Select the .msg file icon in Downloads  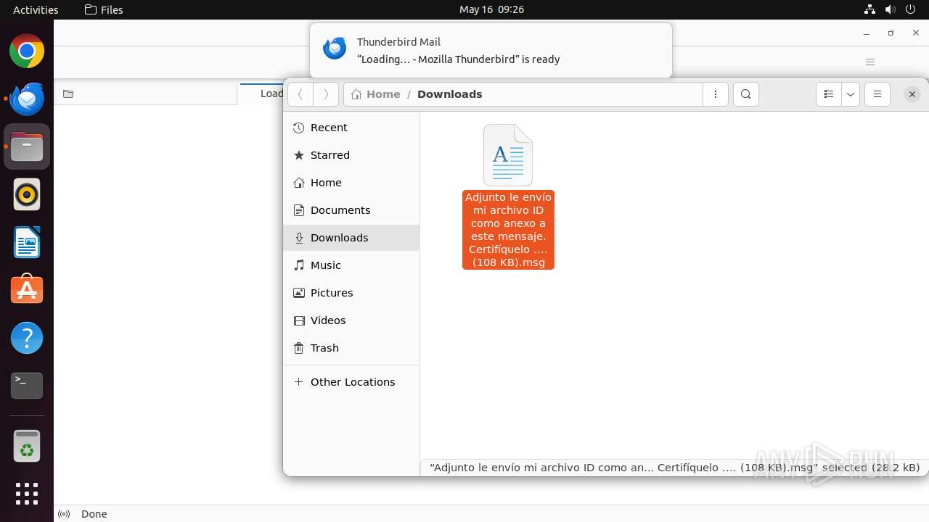pyautogui.click(x=508, y=155)
